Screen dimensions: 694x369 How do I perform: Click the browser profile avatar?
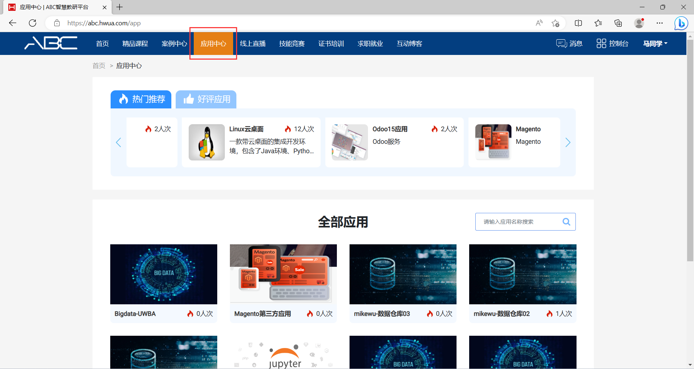click(x=639, y=23)
